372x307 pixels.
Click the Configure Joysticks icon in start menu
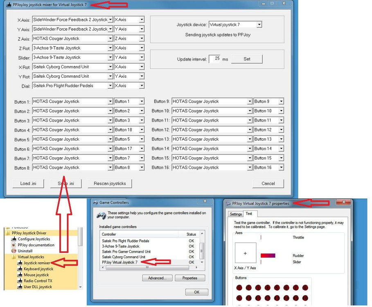point(14,239)
